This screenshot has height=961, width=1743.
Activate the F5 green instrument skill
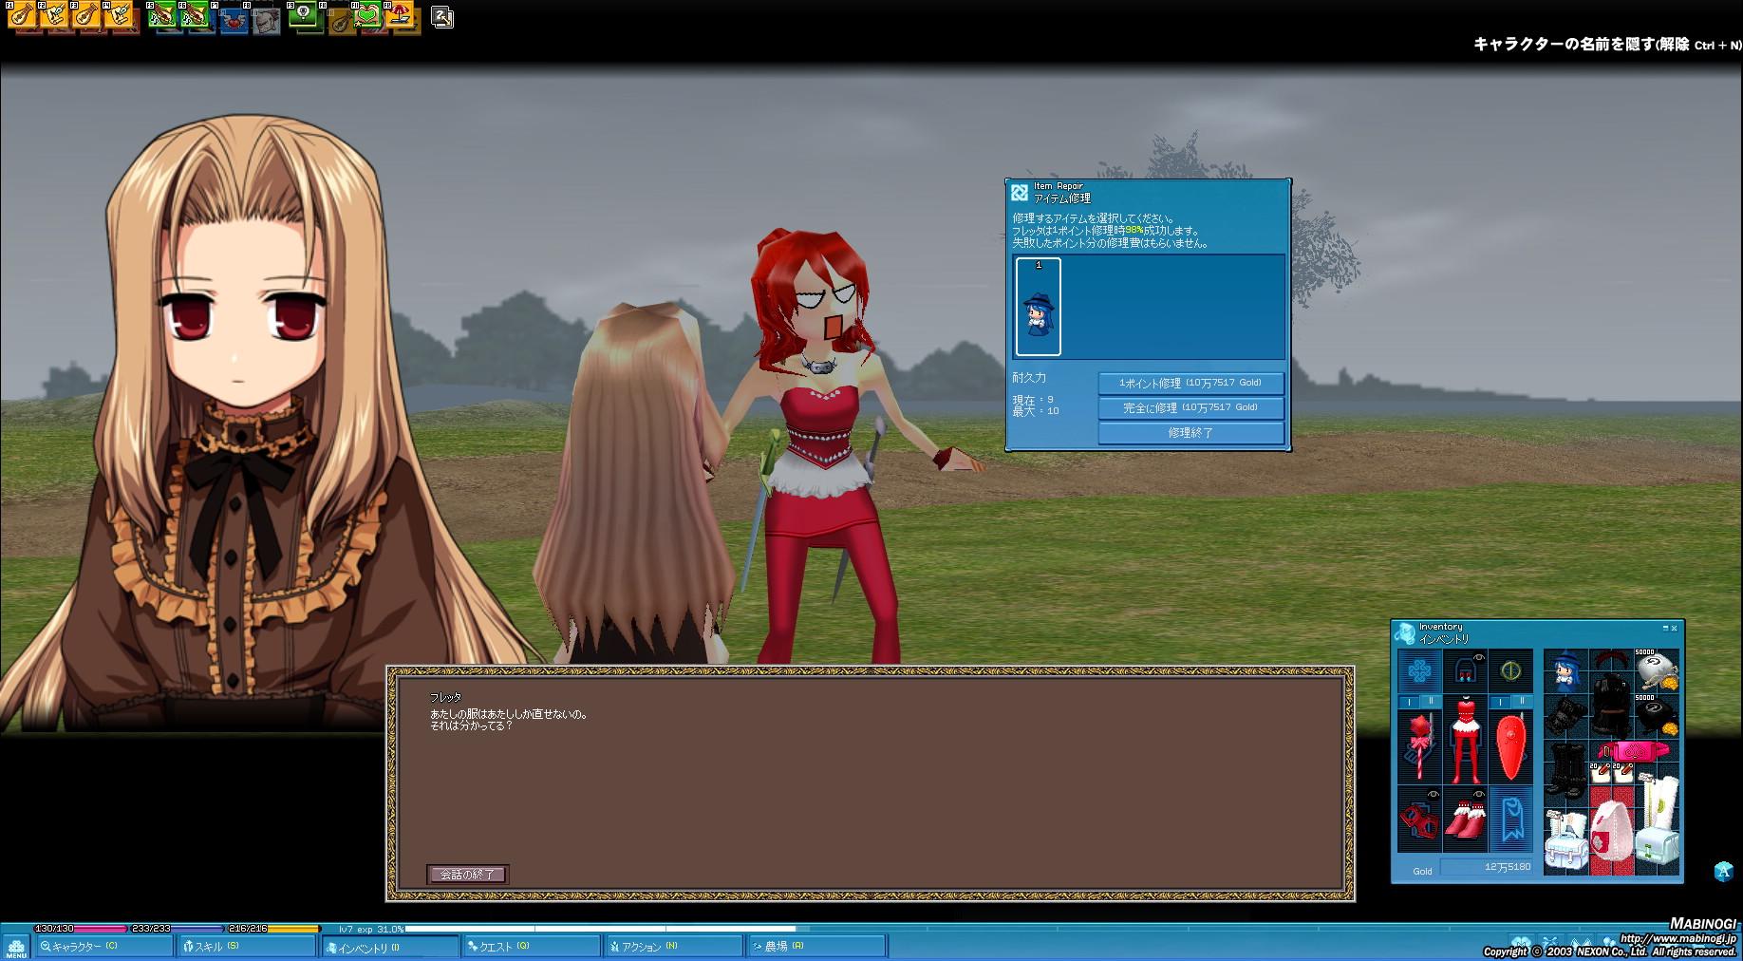162,16
